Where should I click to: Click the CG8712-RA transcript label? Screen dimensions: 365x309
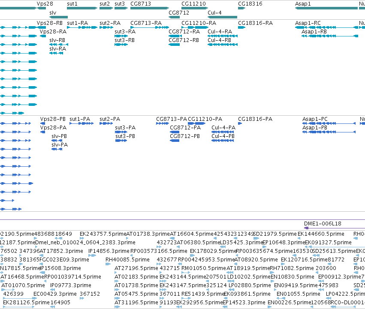184,32
